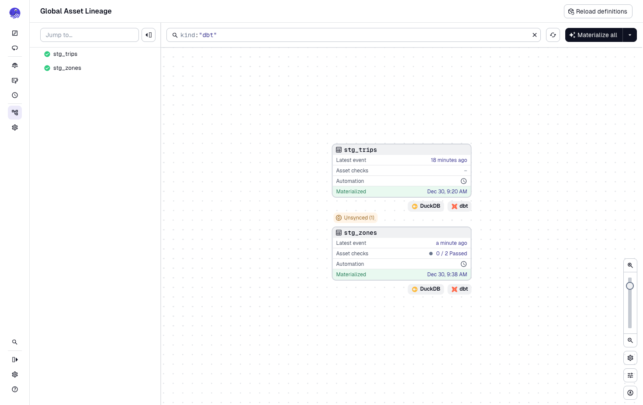Select the stg_zones asset in the list
The width and height of the screenshot is (643, 405).
[67, 68]
